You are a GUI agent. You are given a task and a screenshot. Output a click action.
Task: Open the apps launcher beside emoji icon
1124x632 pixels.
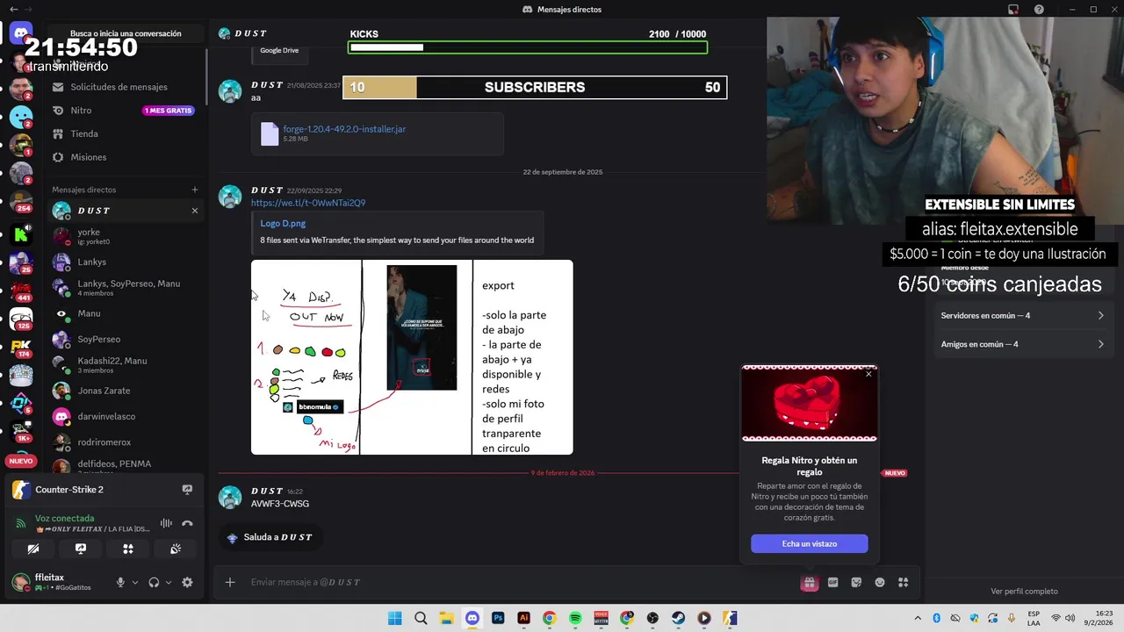click(903, 582)
